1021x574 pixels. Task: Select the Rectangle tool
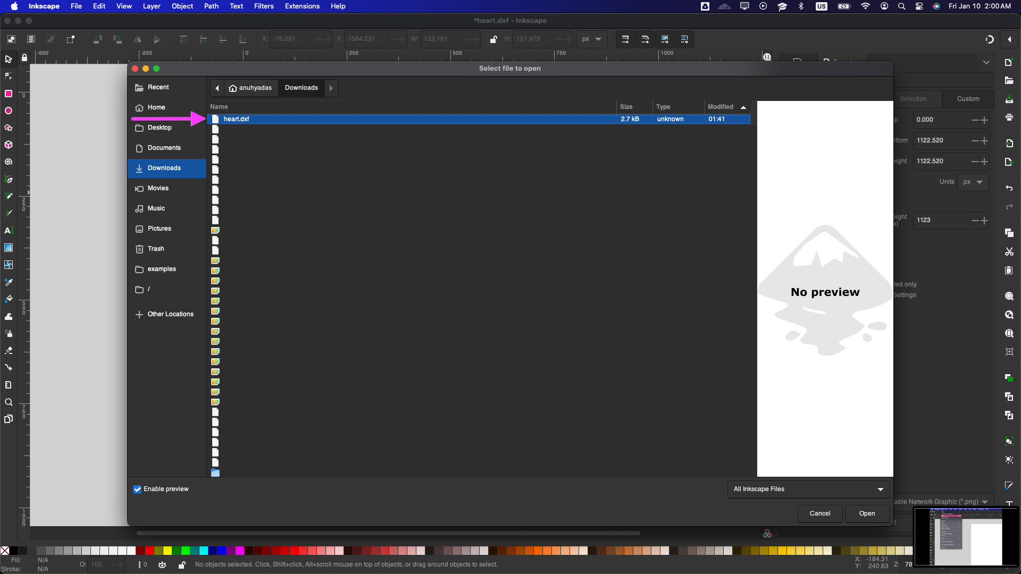(9, 94)
